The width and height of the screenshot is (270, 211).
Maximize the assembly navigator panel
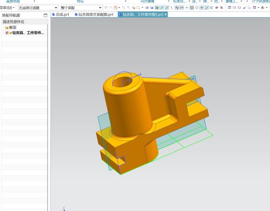[45, 16]
